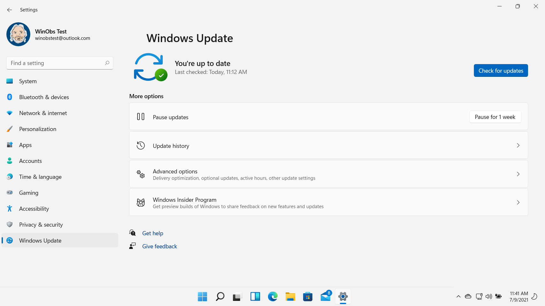Open the Give feedback link
Screen dimensions: 545x306
160,246
